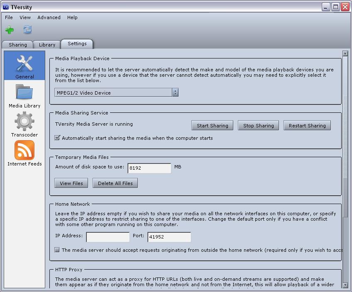The width and height of the screenshot is (352, 292).
Task: Click the TVersity title bar app icon
Action: coord(6,7)
